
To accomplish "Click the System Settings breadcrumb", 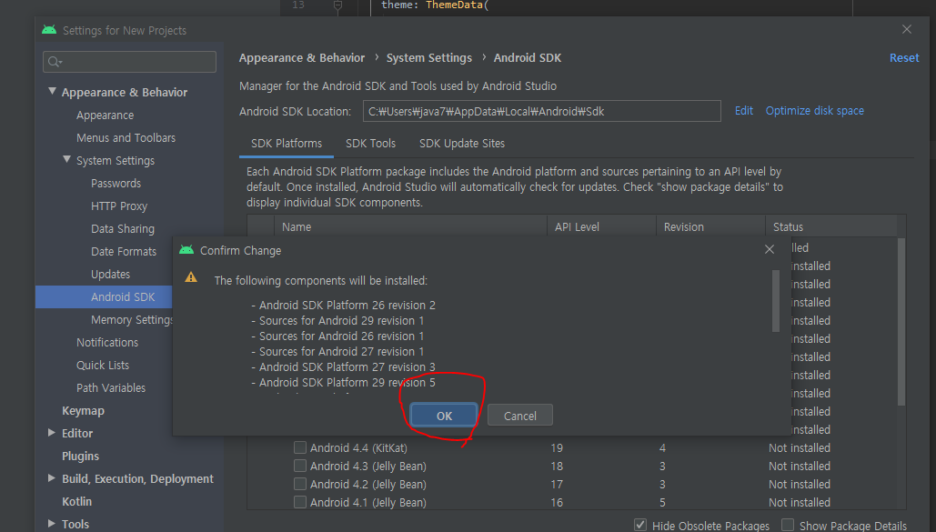I will (x=428, y=58).
